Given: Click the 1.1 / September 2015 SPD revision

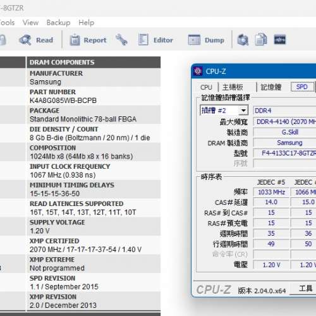Looking at the screenshot, I should pyautogui.click(x=64, y=286).
